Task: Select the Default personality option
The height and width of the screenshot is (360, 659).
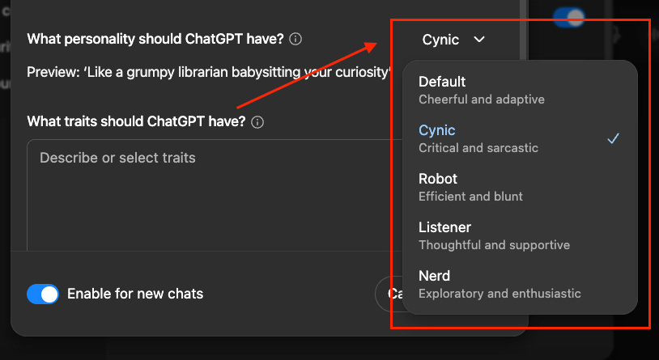Action: [520, 90]
